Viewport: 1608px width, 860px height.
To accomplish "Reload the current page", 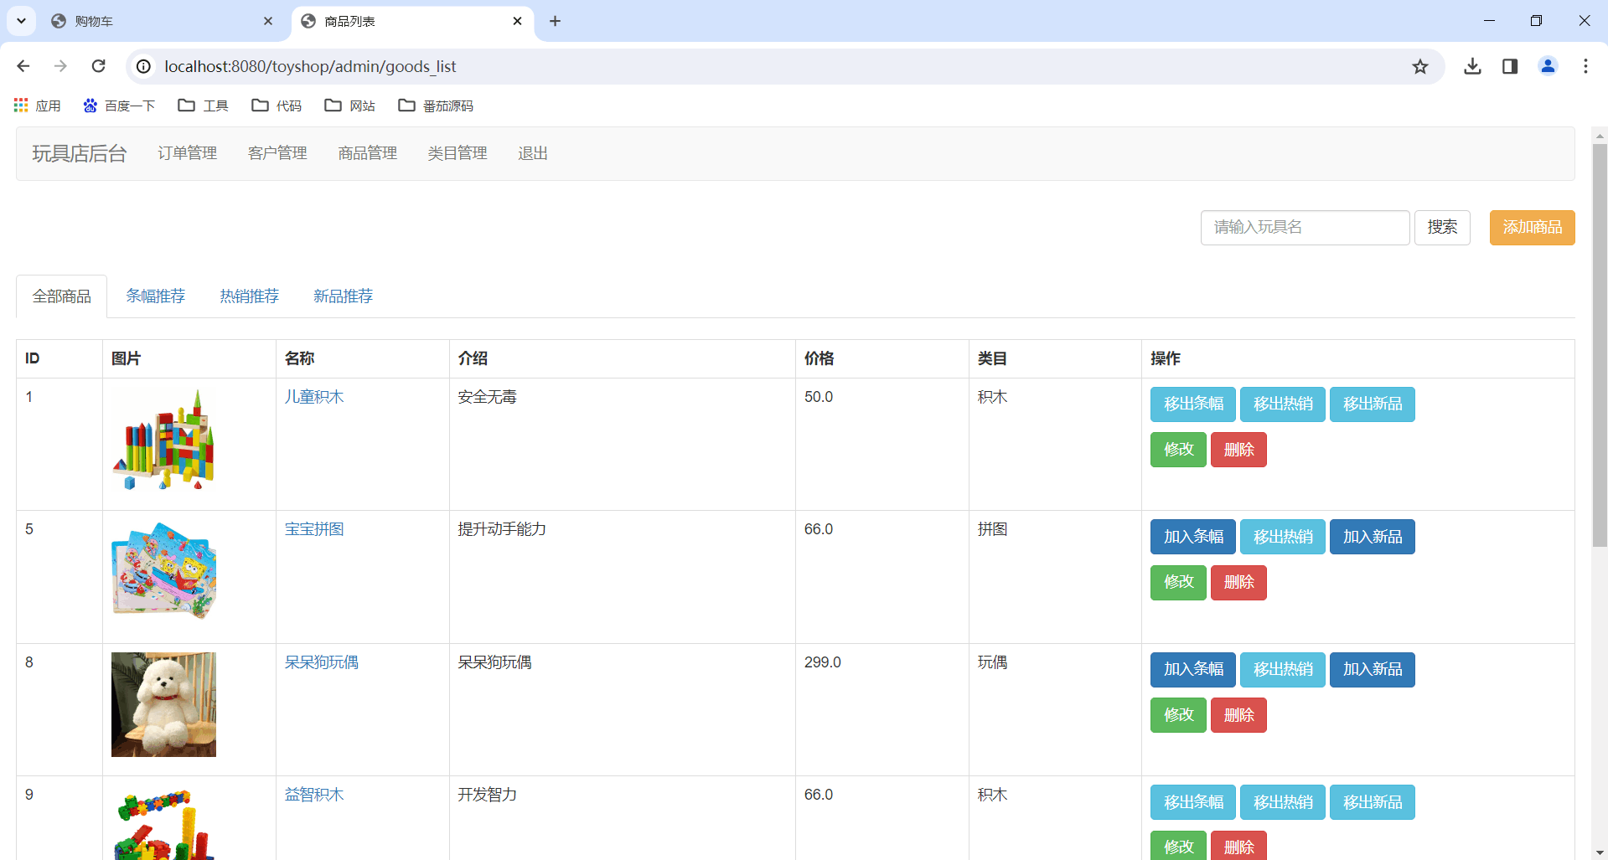I will [99, 66].
